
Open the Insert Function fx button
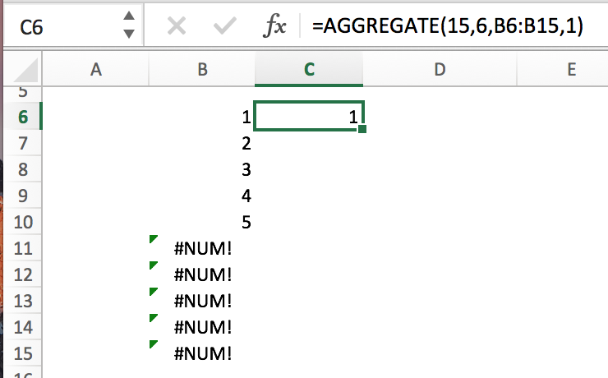[x=274, y=26]
